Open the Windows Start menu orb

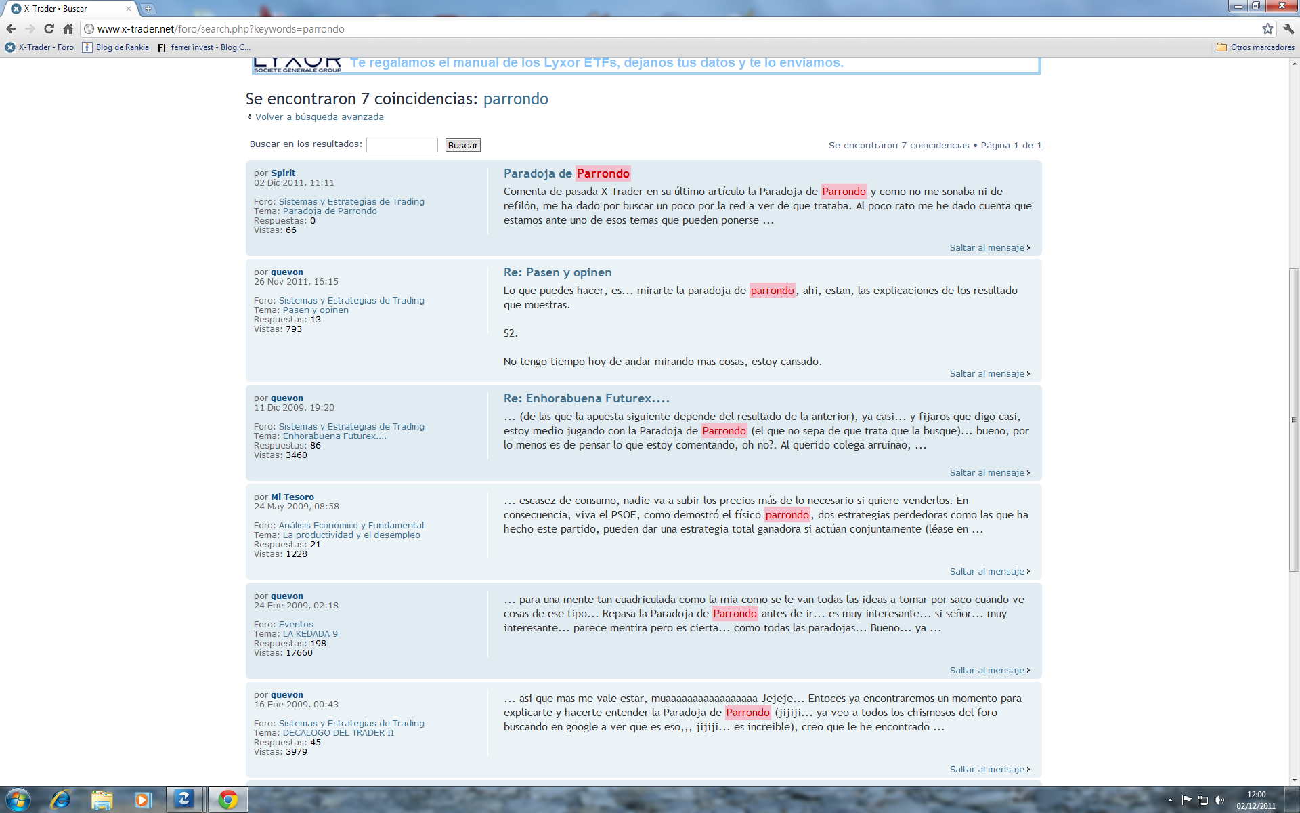coord(18,799)
